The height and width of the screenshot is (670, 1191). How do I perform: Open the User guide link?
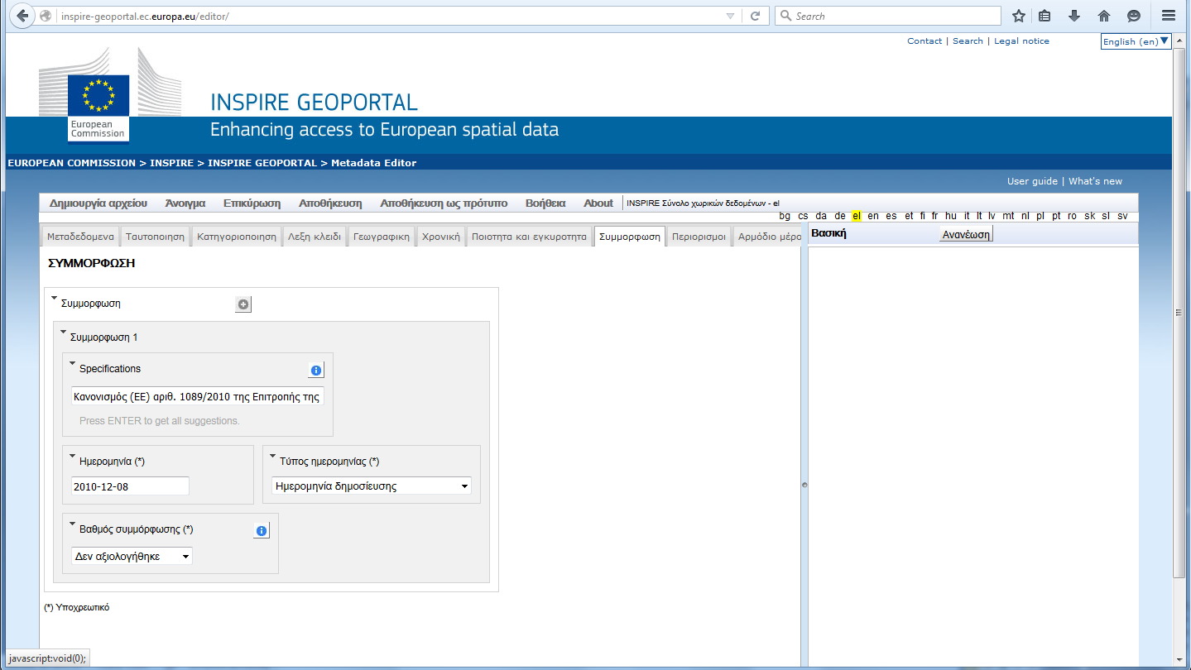point(1032,181)
